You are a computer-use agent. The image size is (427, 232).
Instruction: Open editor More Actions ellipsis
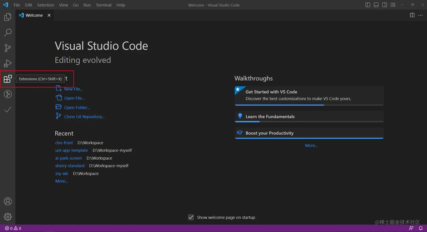[x=421, y=15]
